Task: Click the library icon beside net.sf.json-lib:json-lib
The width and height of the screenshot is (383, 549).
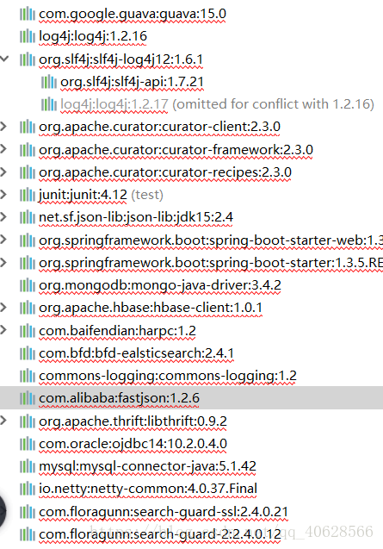Action: [x=28, y=217]
